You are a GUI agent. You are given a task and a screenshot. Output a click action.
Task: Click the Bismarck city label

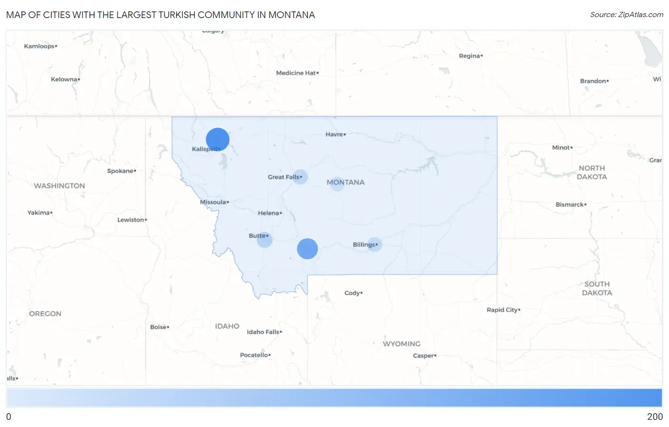click(571, 205)
